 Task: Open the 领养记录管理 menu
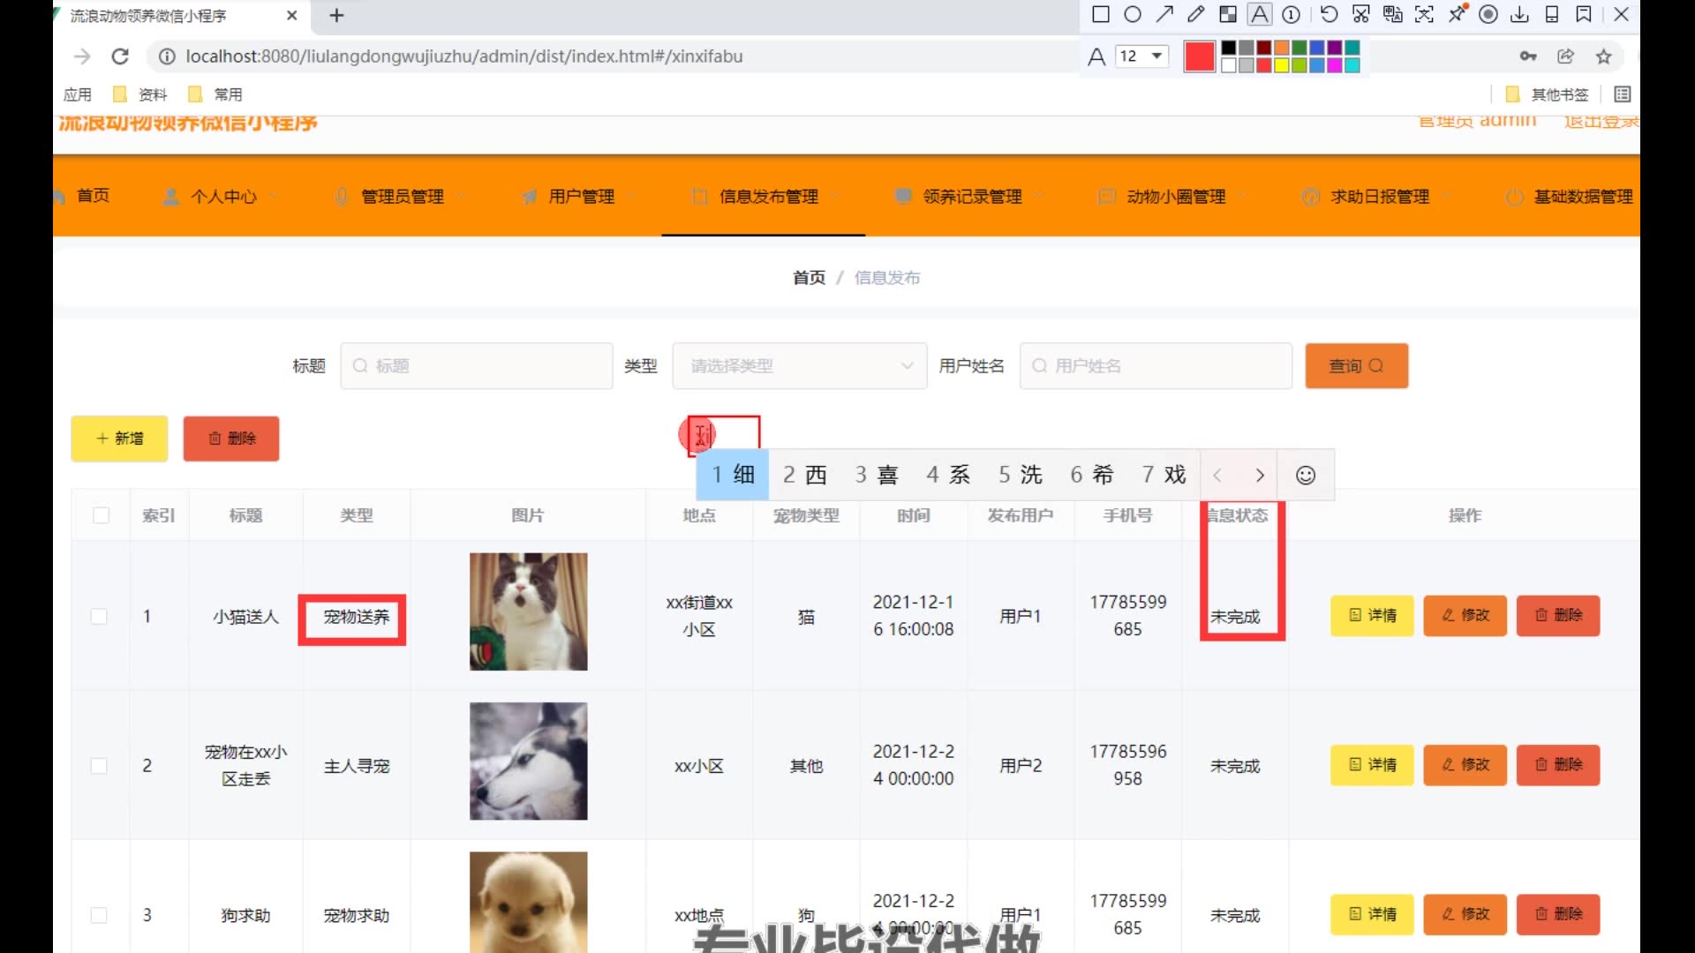971,197
